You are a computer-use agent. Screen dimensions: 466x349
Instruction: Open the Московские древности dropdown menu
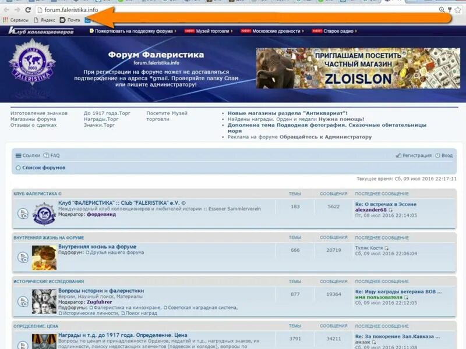tap(273, 31)
